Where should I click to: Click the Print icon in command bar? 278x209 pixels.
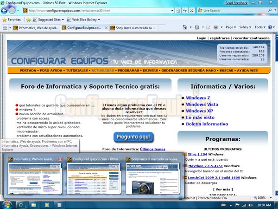coord(216,27)
